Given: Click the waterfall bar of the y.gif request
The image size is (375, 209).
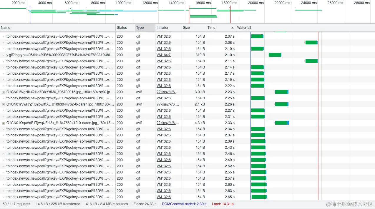Looking at the screenshot, I should (x=275, y=55).
